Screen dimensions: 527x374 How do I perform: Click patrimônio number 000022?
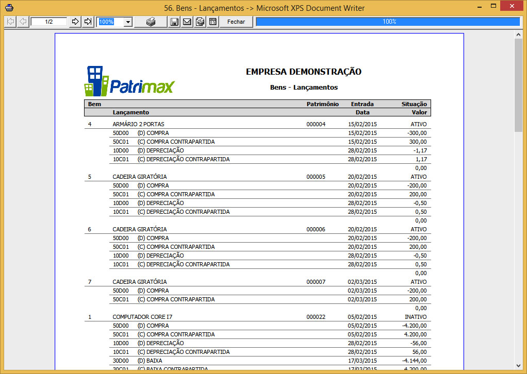pyautogui.click(x=316, y=317)
